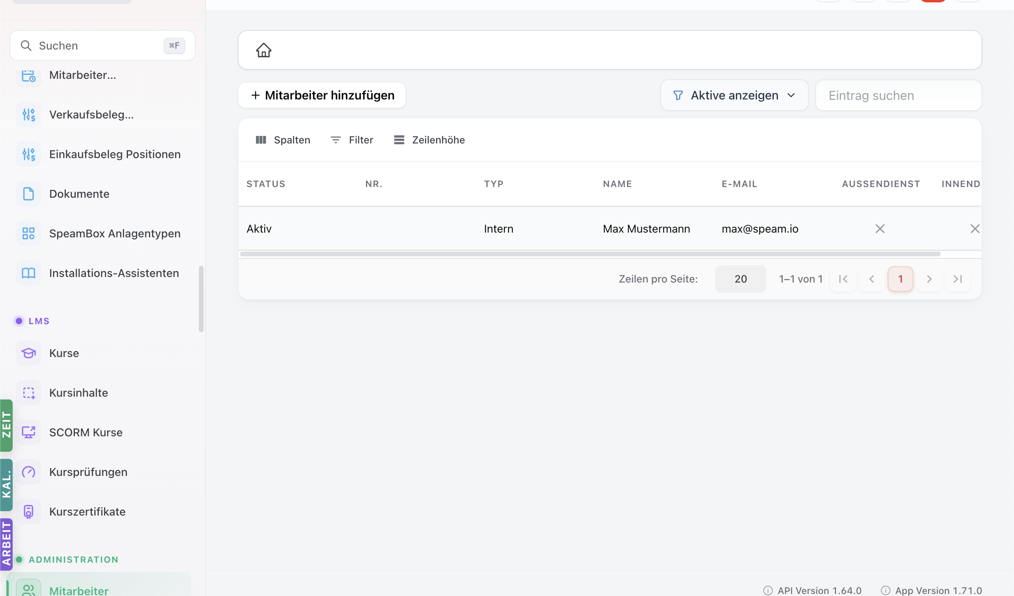1014x596 pixels.
Task: Click the SCORM Kurse monitor icon
Action: [x=29, y=432]
